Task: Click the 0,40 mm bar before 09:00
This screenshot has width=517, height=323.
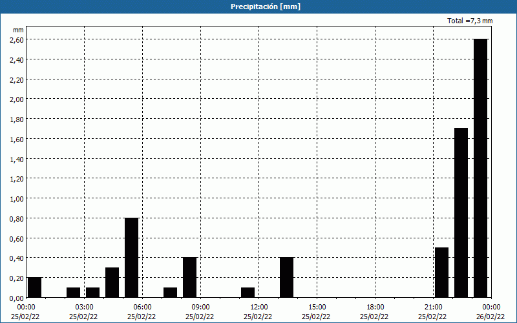Action: coord(189,278)
